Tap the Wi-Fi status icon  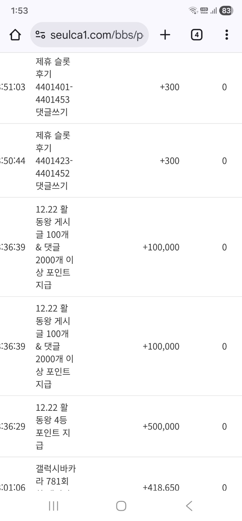click(193, 11)
